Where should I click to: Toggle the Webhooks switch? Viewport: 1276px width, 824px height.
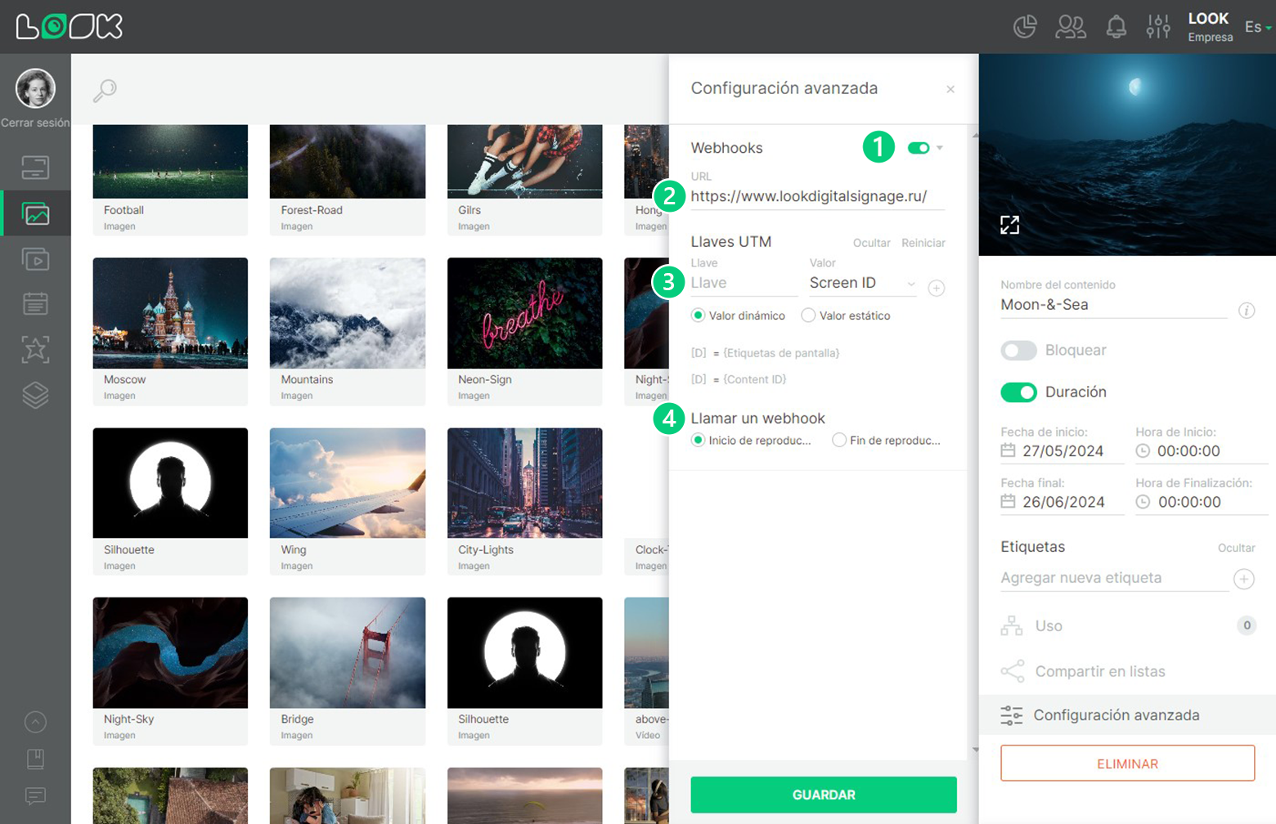[919, 148]
